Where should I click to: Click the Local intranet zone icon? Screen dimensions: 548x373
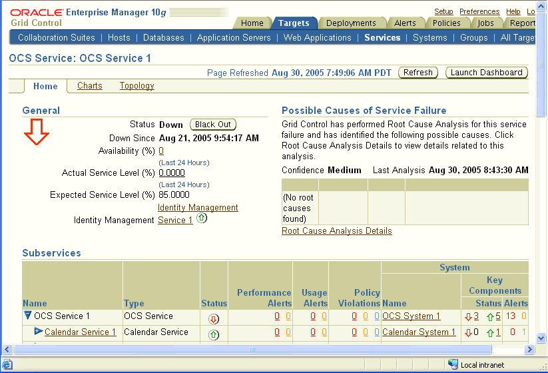[453, 365]
